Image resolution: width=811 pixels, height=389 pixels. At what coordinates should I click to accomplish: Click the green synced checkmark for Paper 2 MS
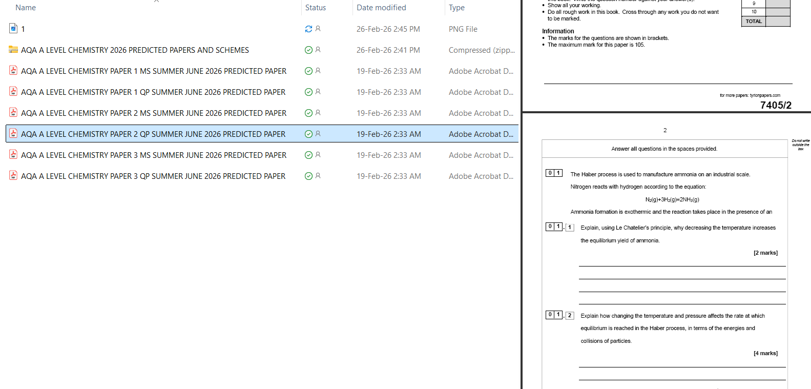pyautogui.click(x=308, y=113)
